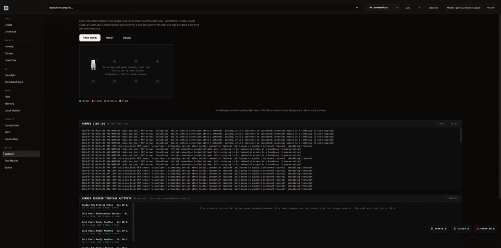501x248 pixels.
Task: Click the command-K shortcut badge
Action: point(357,7)
